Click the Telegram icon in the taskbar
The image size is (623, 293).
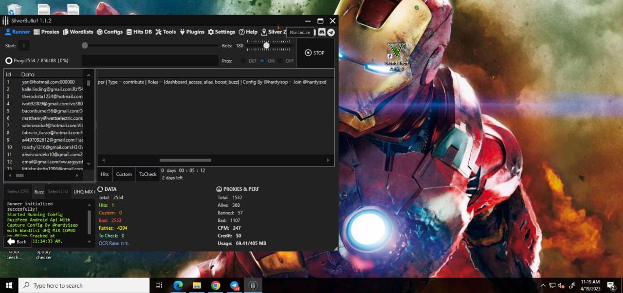pos(234,286)
